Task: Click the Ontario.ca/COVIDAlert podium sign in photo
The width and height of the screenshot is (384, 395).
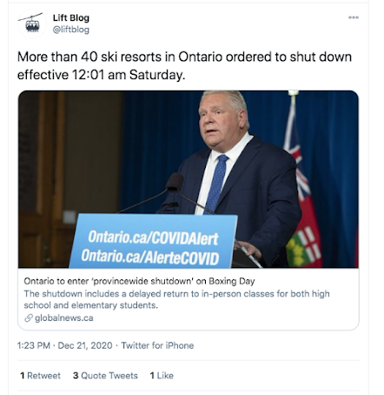Action: tap(153, 241)
